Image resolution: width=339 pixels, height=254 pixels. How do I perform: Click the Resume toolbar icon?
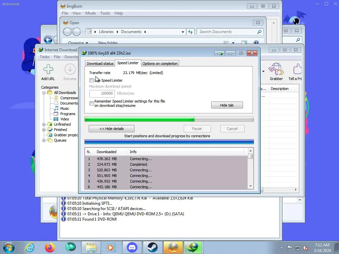[x=70, y=69]
